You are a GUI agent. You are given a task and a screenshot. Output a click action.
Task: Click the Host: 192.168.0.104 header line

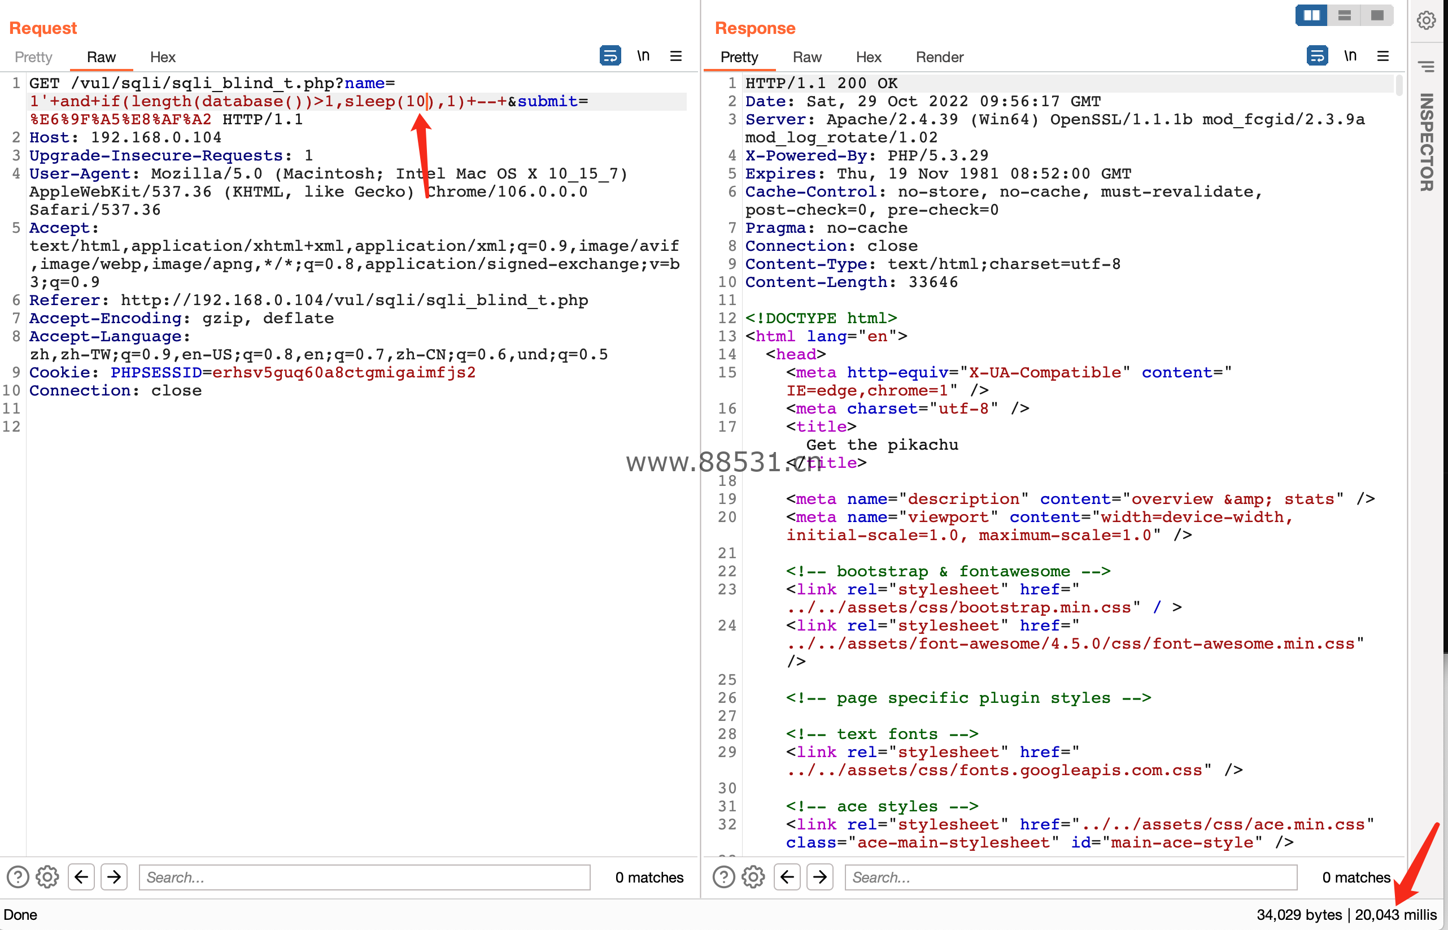(125, 137)
